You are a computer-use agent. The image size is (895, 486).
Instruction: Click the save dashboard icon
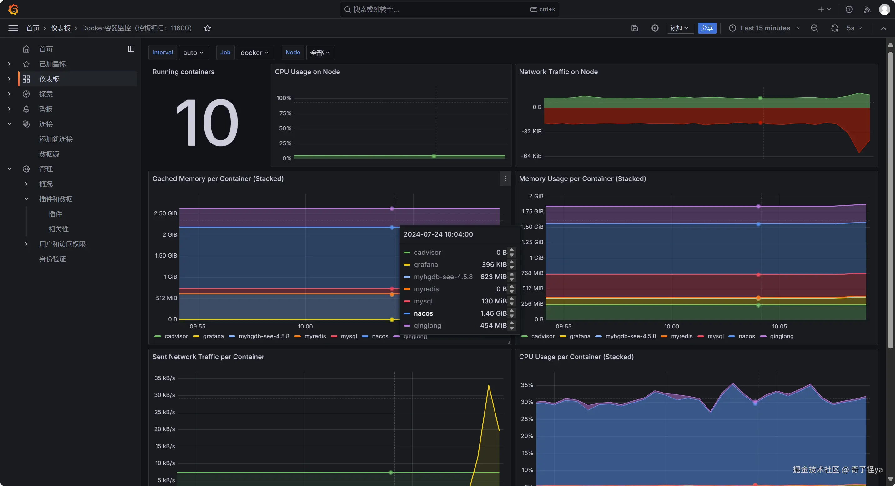[x=634, y=28]
